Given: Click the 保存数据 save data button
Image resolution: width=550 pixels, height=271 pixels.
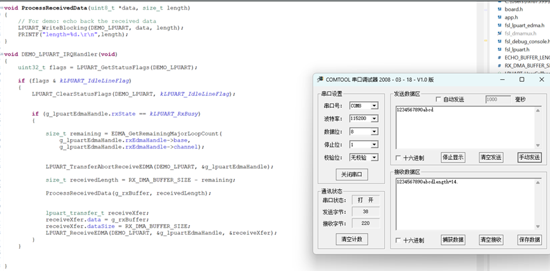Looking at the screenshot, I should pyautogui.click(x=529, y=240).
